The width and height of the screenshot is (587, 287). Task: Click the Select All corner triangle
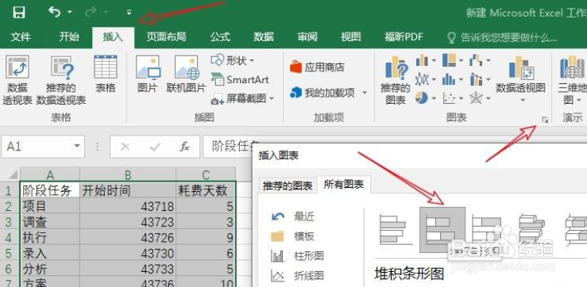click(13, 174)
